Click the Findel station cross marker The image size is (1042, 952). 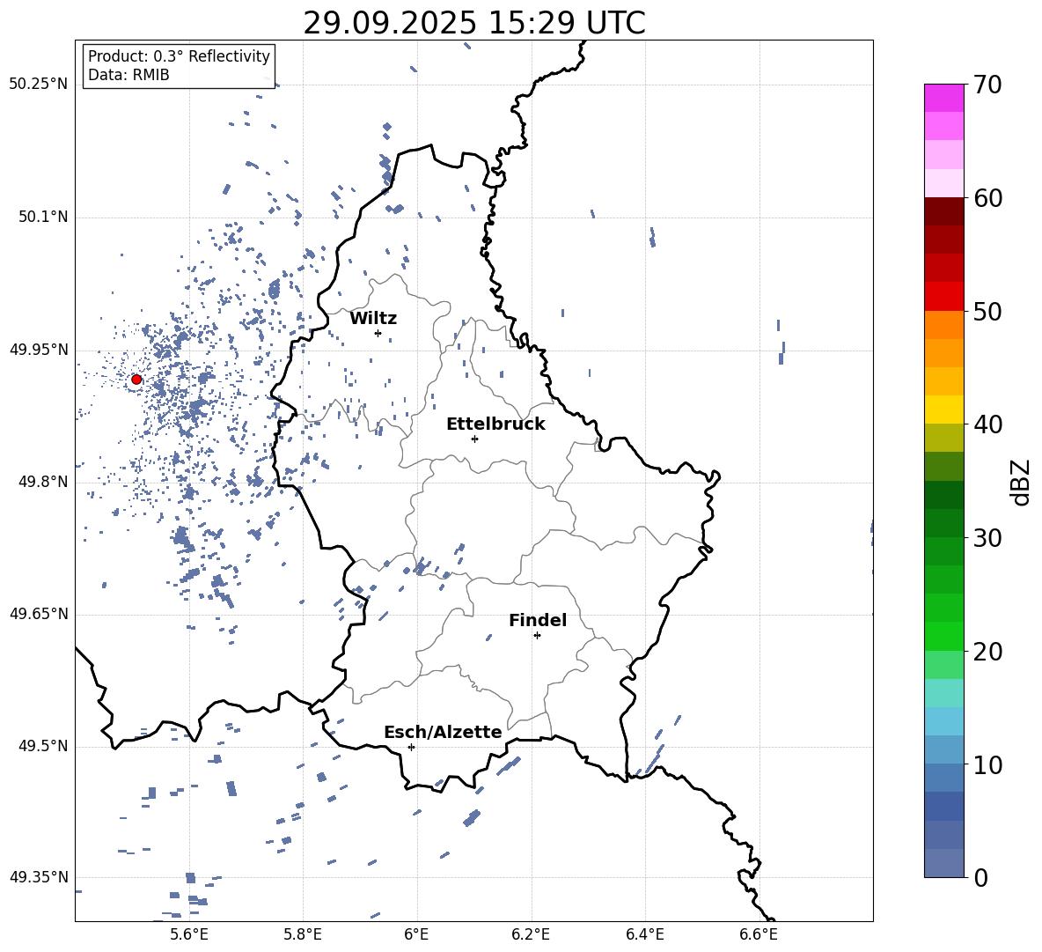(x=537, y=636)
